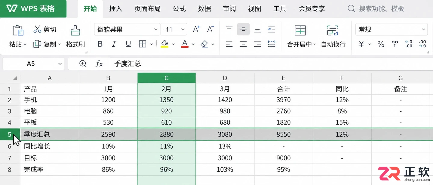Screen dimensions: 433x185
Task: Expand the Copy options arrow
Action: 59,45
